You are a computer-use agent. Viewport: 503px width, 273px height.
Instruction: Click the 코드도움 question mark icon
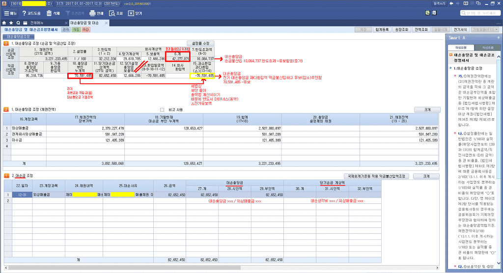tap(24, 13)
